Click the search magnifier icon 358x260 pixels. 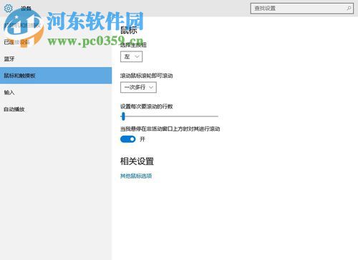point(349,9)
